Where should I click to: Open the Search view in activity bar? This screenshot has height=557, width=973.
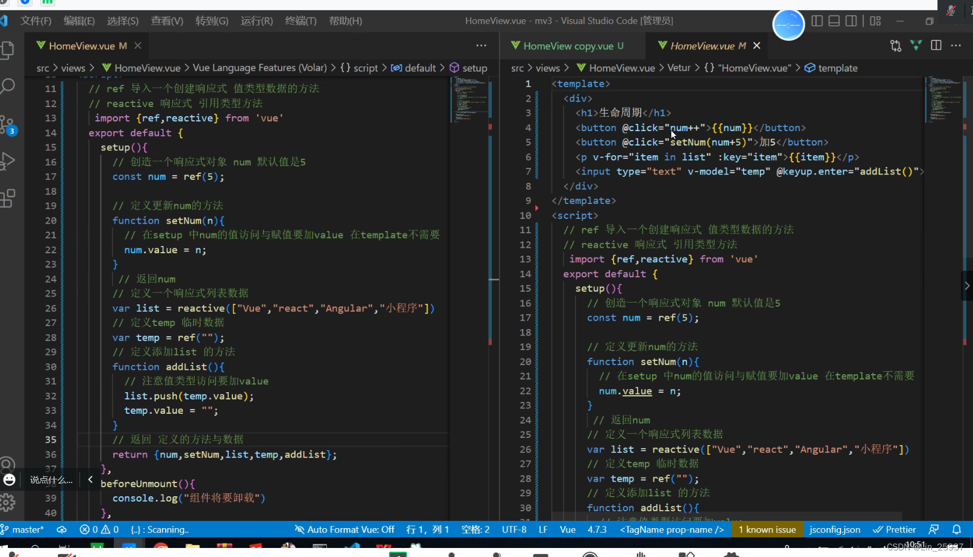pyautogui.click(x=7, y=87)
